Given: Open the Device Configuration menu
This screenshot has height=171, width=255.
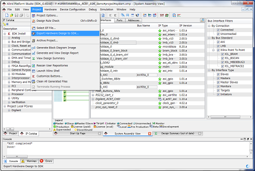Looking at the screenshot, I should [73, 9].
